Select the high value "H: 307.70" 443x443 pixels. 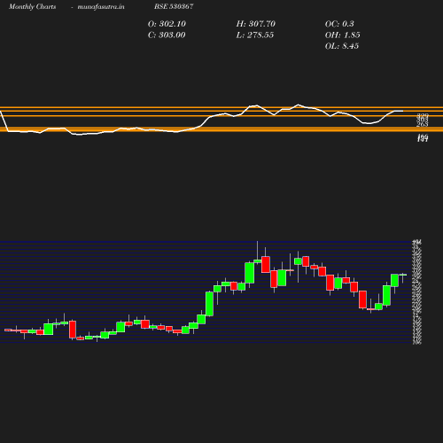[x=256, y=24]
